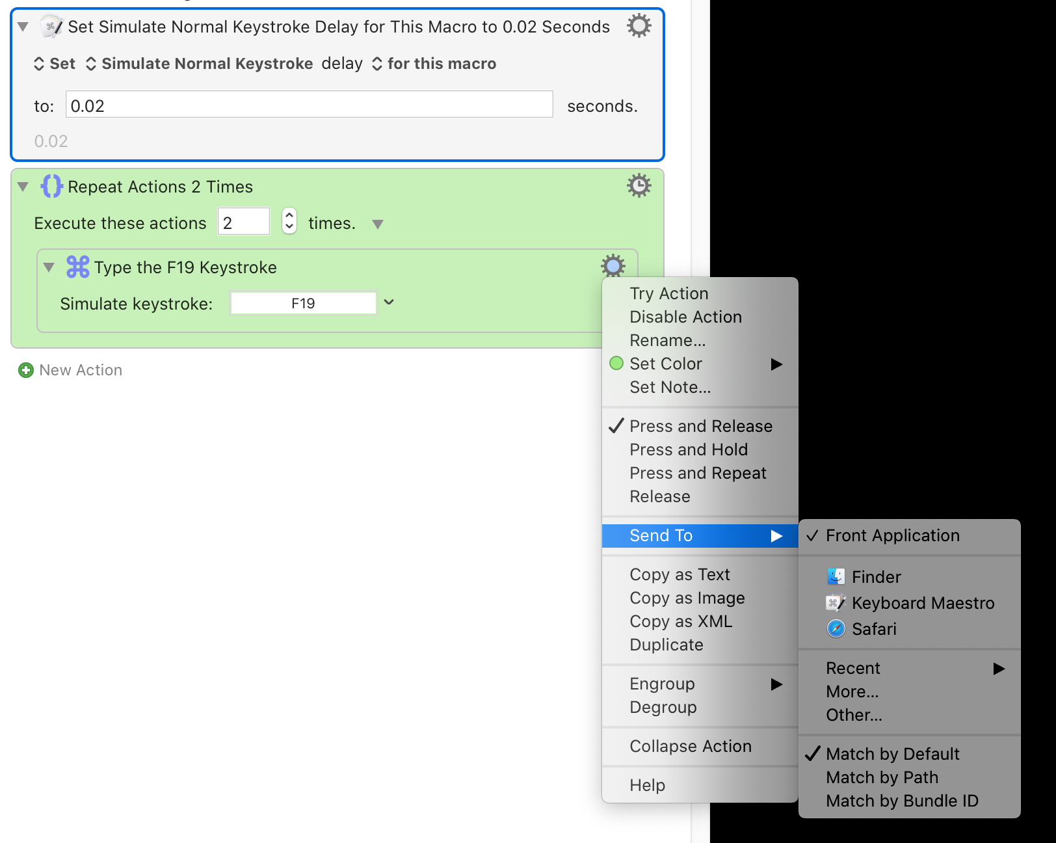Click gear icon of Type F19 Keystroke action
This screenshot has width=1056, height=843.
[x=613, y=266]
